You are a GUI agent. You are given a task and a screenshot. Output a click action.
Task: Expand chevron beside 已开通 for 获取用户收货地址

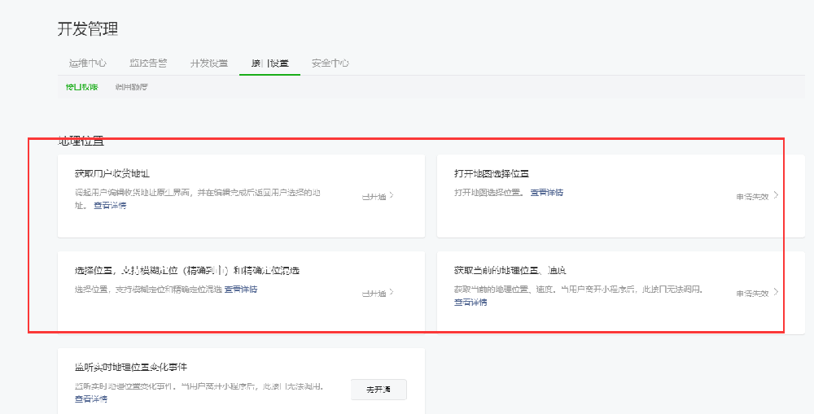[392, 195]
